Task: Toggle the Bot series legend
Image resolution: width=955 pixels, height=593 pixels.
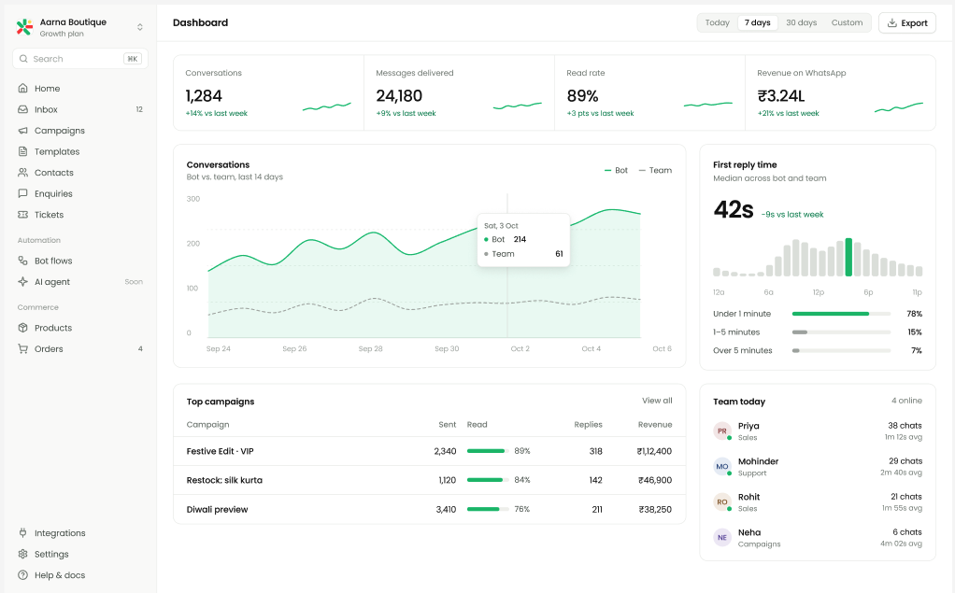Action: coord(616,171)
